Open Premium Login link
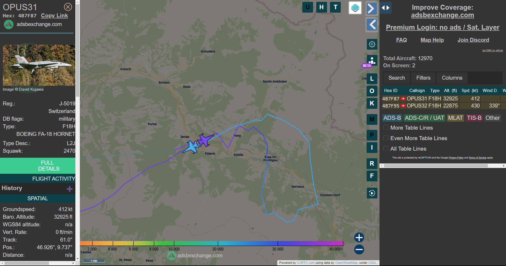The width and height of the screenshot is (506, 266). coord(442,27)
